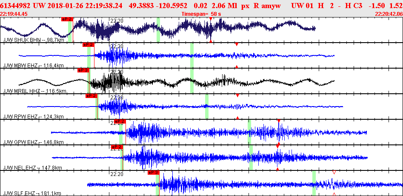The image size is (403, 196).
Task: Select the eP 2 pick flag on SHUK trace
Action: [67, 19]
